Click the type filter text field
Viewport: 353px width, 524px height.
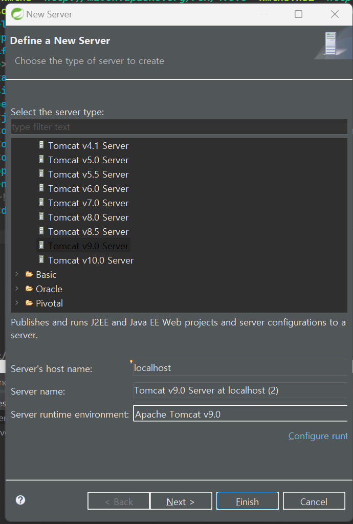179,127
